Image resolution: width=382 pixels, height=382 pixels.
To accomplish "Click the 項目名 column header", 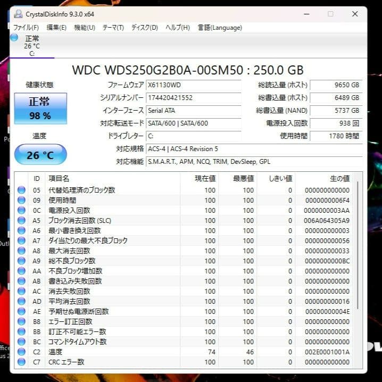I will point(113,179).
